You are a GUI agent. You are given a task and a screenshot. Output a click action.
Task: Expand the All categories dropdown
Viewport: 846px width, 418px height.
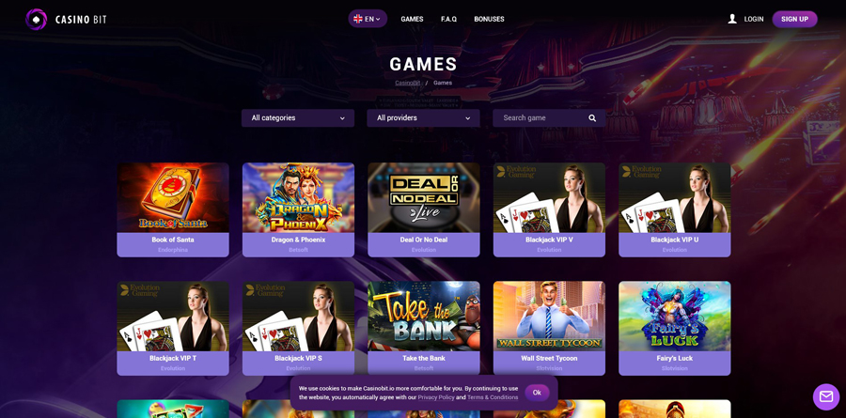298,118
